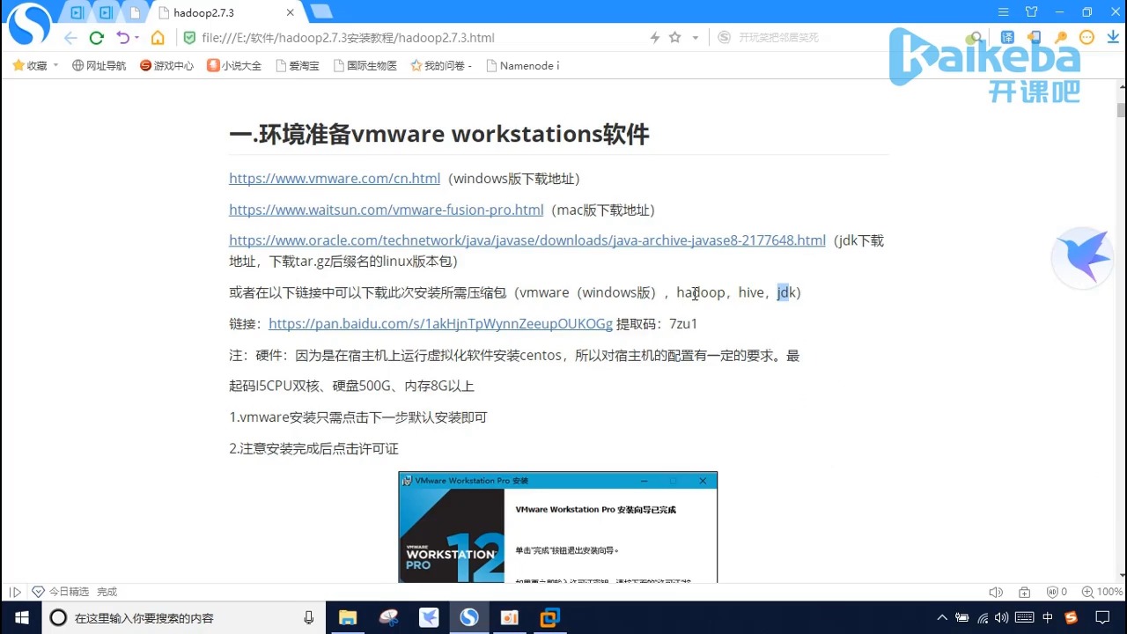
Task: Open the 游戏中心 bookmark
Action: click(166, 65)
